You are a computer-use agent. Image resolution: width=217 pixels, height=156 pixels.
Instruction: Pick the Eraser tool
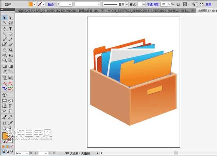coord(11,44)
